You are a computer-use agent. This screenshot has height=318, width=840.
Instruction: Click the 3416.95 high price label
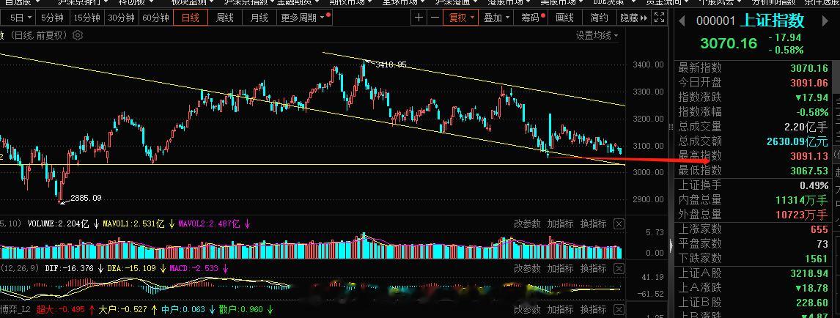point(391,64)
